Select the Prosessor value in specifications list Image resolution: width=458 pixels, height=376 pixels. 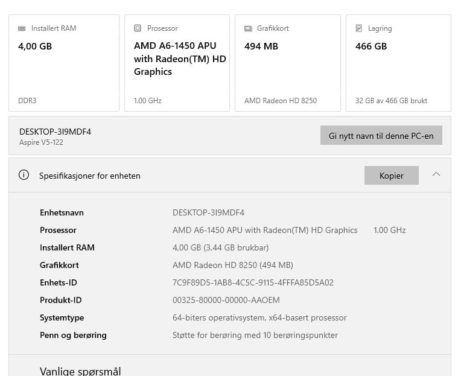pyautogui.click(x=265, y=230)
